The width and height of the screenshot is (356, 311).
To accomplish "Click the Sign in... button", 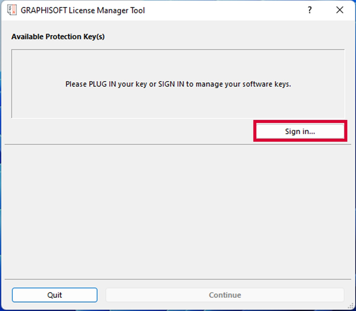I will [x=300, y=131].
